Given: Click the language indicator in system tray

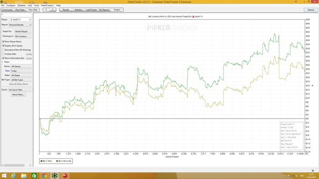Looking at the screenshot, I should [x=302, y=176].
